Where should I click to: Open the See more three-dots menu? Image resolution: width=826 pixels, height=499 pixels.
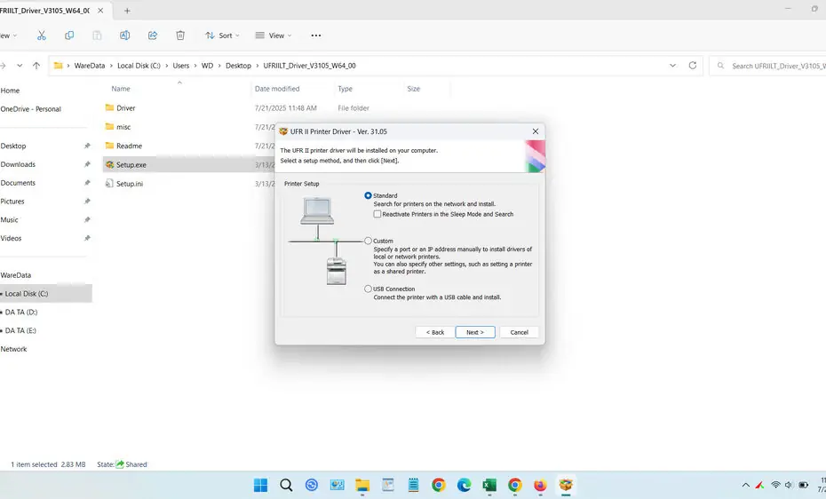316,36
